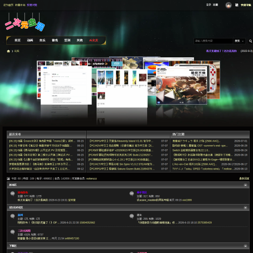Click 收藏本站 link in top bar
The height and width of the screenshot is (253, 253).
(x=20, y=5)
